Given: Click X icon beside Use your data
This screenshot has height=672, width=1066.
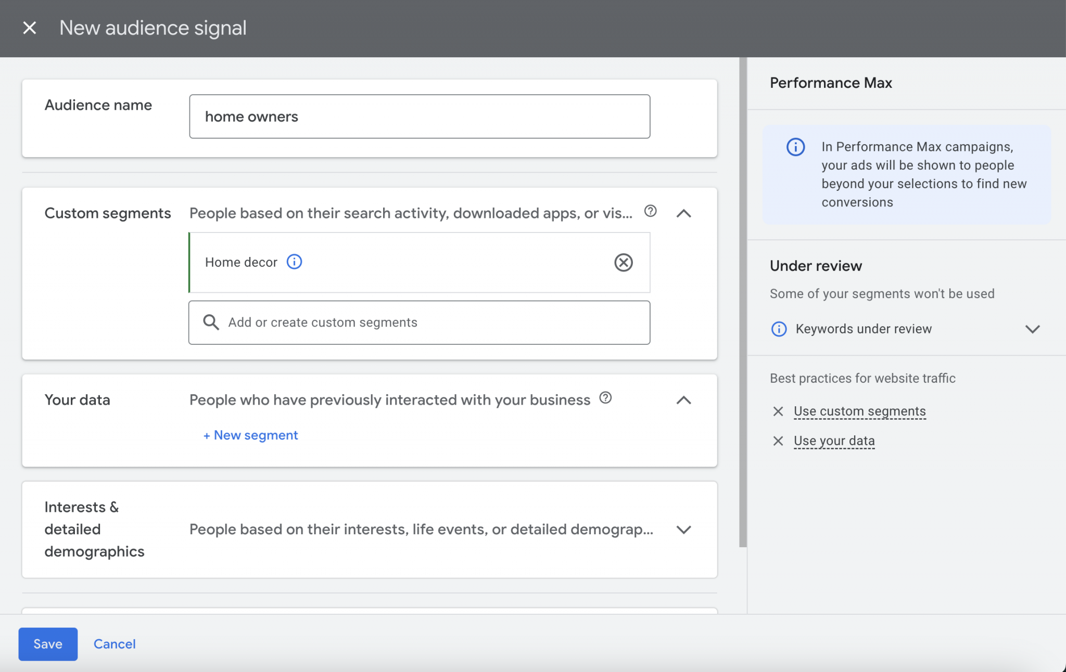Looking at the screenshot, I should click(778, 441).
